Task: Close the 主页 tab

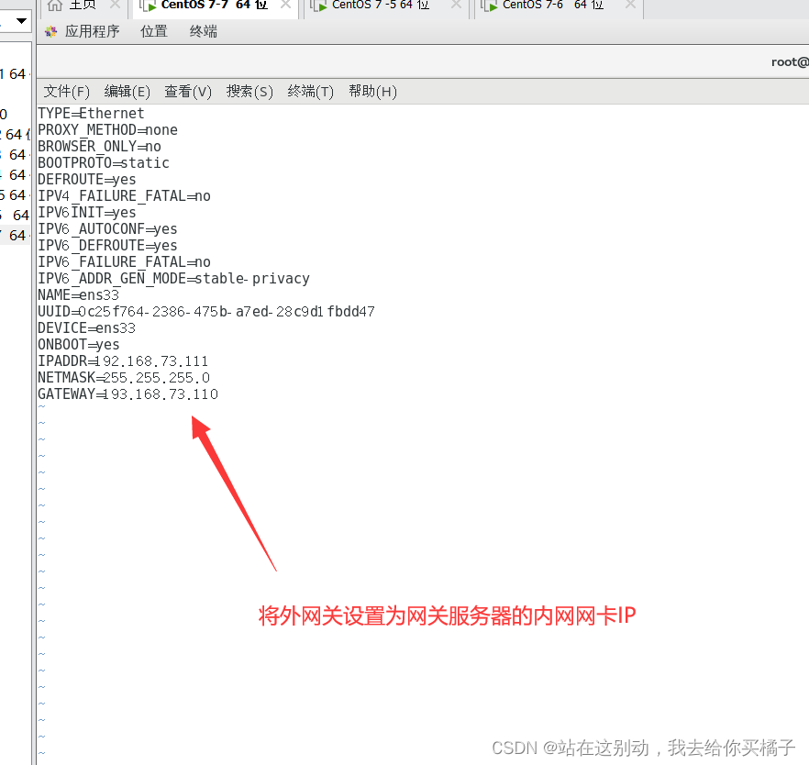Action: click(115, 5)
